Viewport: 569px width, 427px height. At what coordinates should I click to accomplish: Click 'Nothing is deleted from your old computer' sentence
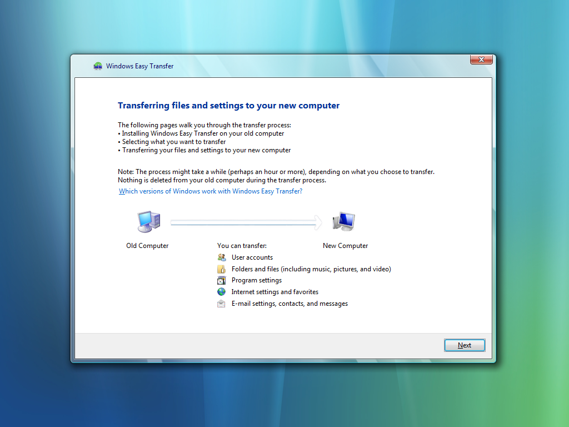pyautogui.click(x=222, y=180)
